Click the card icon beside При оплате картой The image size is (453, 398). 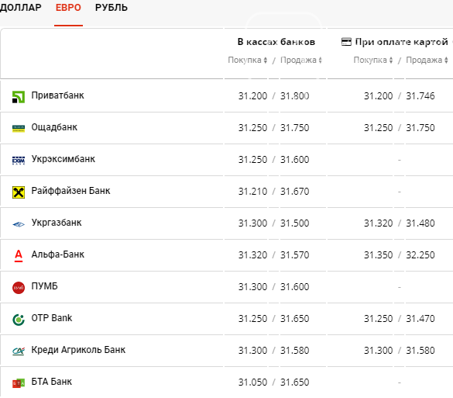[x=346, y=42]
